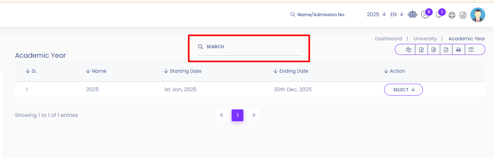Open the user profile avatar menu

pyautogui.click(x=478, y=15)
